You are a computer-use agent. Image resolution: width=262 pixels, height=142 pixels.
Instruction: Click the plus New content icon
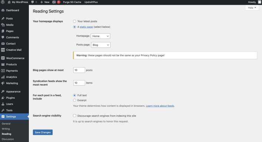click(x=41, y=2)
